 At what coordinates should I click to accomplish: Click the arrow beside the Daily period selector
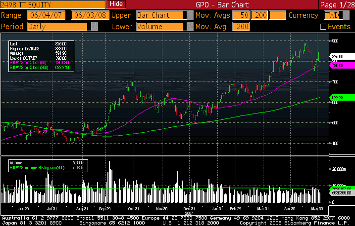coord(95,26)
